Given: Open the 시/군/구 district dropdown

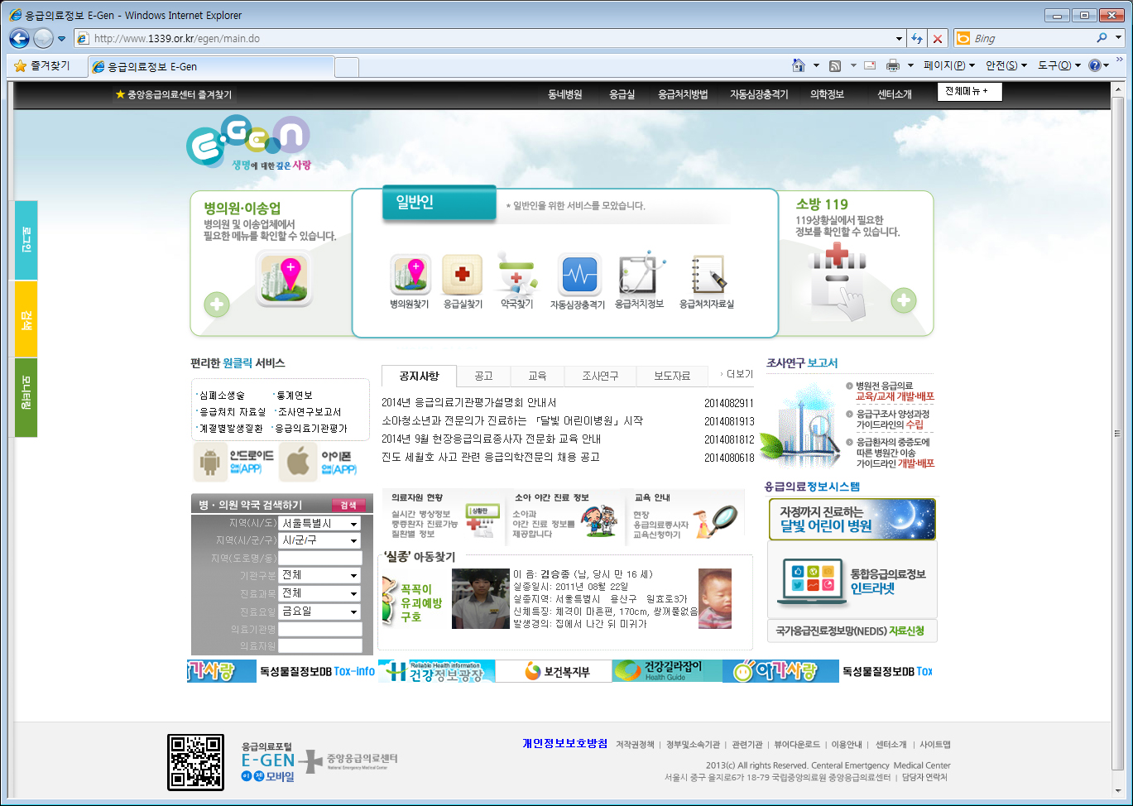Looking at the screenshot, I should (319, 540).
